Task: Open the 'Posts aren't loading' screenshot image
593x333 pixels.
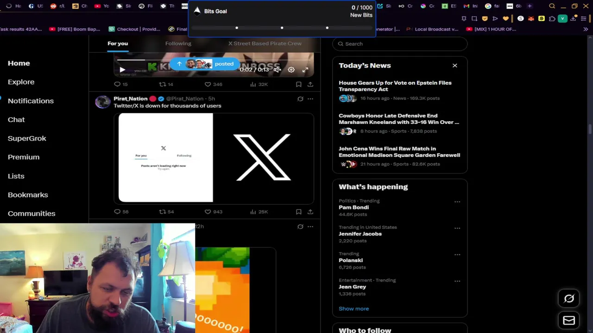Action: pyautogui.click(x=165, y=158)
